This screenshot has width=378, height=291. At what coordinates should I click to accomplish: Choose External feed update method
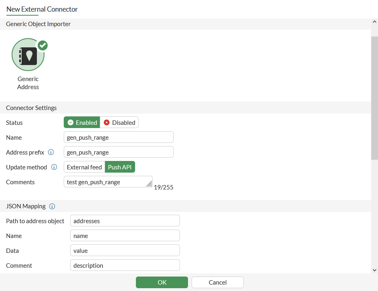click(x=84, y=167)
